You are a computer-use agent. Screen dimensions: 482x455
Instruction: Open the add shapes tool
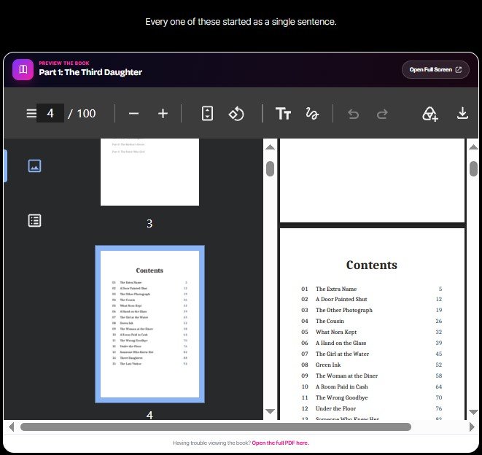[x=429, y=114]
